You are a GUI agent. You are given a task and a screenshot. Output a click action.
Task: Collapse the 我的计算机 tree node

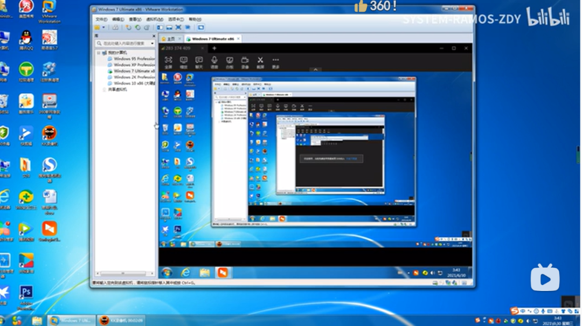pos(99,53)
